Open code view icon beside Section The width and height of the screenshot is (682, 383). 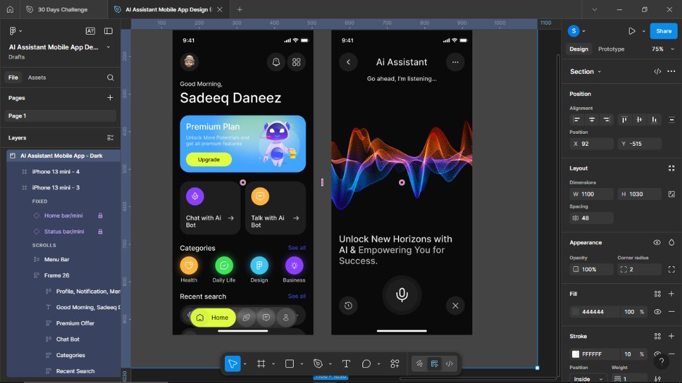(x=657, y=71)
